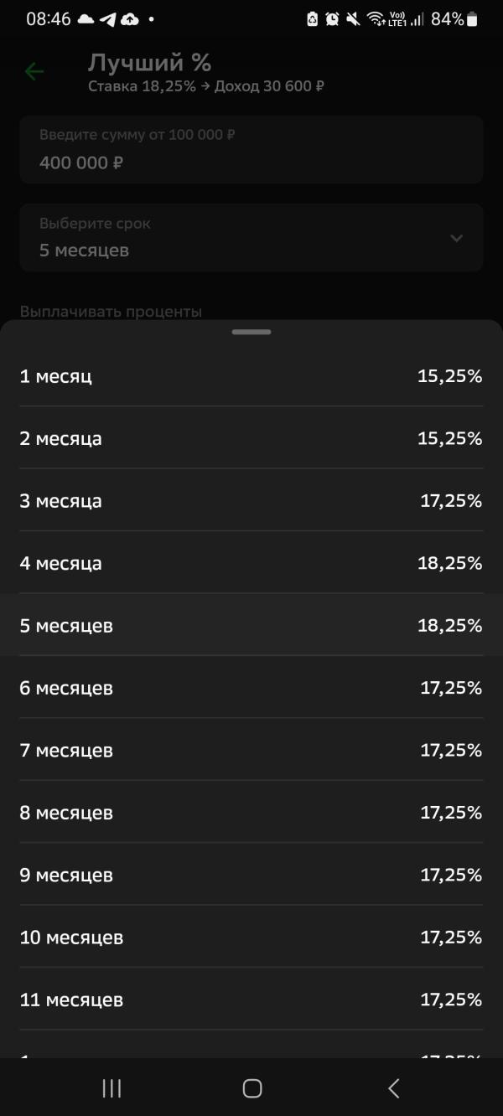503x1116 pixels.
Task: Expand the 'Выберите срок' dropdown chevron
Action: (x=456, y=238)
